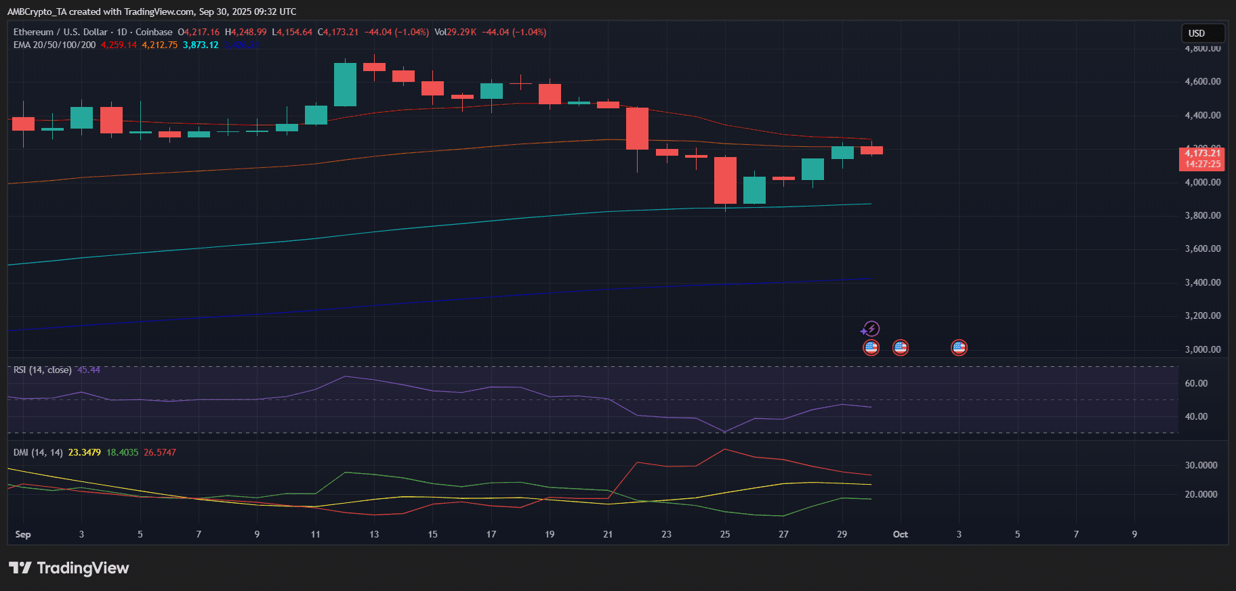
Task: Click the cyan EMA 100 value 3,873.12
Action: point(201,45)
